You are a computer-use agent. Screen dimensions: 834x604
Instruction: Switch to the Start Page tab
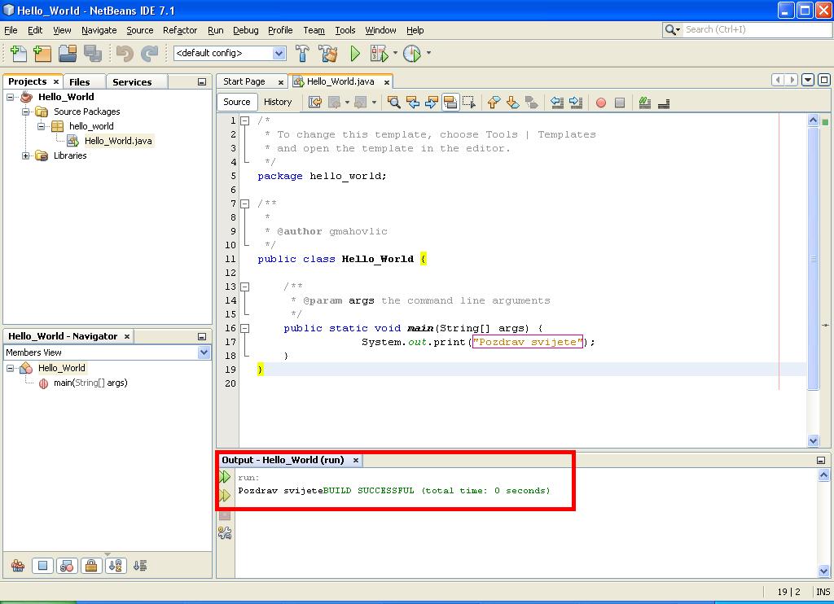point(244,81)
